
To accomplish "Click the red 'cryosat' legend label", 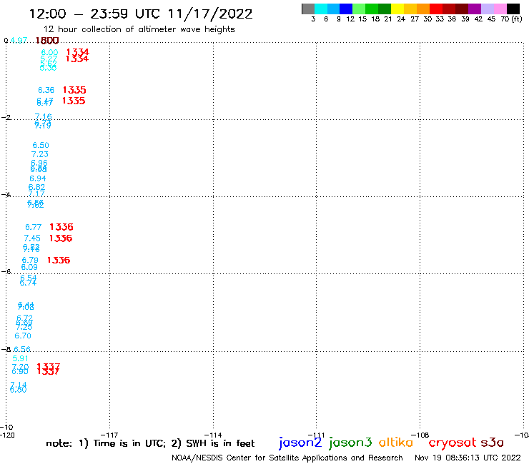I will (453, 443).
